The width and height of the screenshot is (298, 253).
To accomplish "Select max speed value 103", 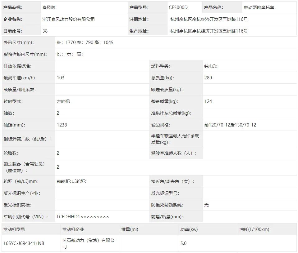I will pyautogui.click(x=60, y=78).
